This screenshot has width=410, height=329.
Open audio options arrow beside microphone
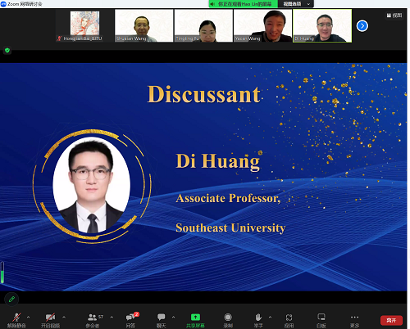[28, 317]
